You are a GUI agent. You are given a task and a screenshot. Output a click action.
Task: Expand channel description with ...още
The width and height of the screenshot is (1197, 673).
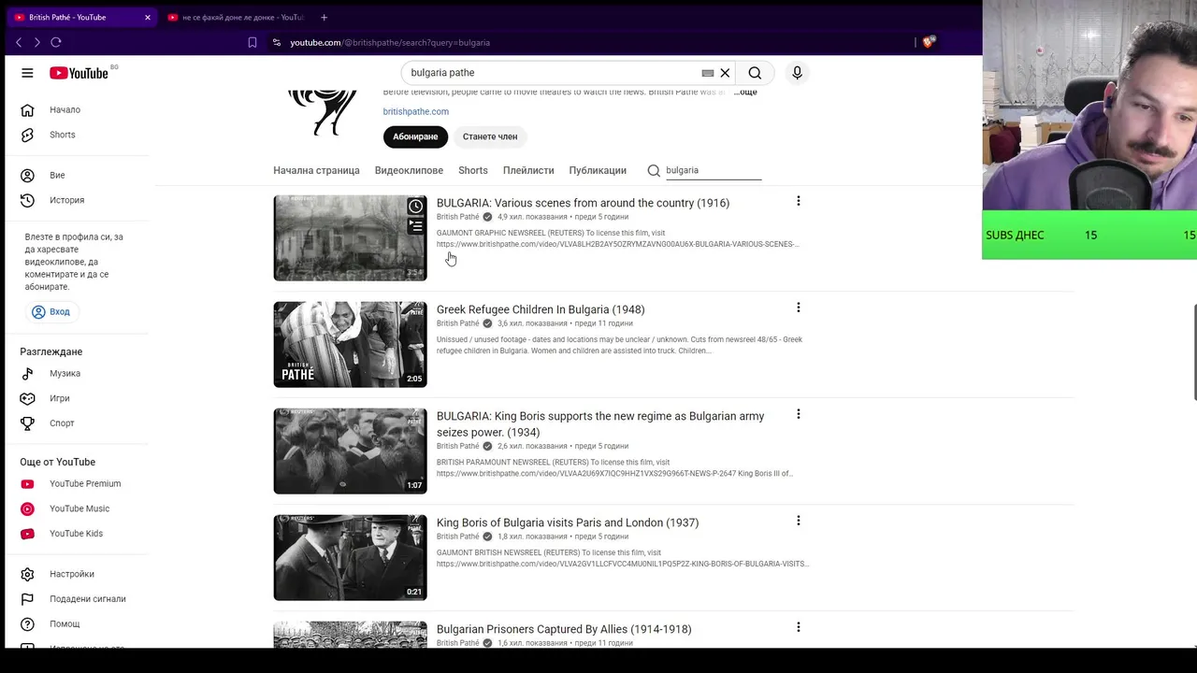744,93
